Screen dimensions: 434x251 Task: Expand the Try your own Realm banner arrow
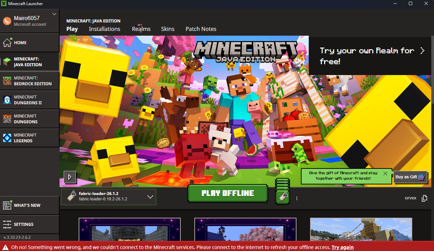422,51
